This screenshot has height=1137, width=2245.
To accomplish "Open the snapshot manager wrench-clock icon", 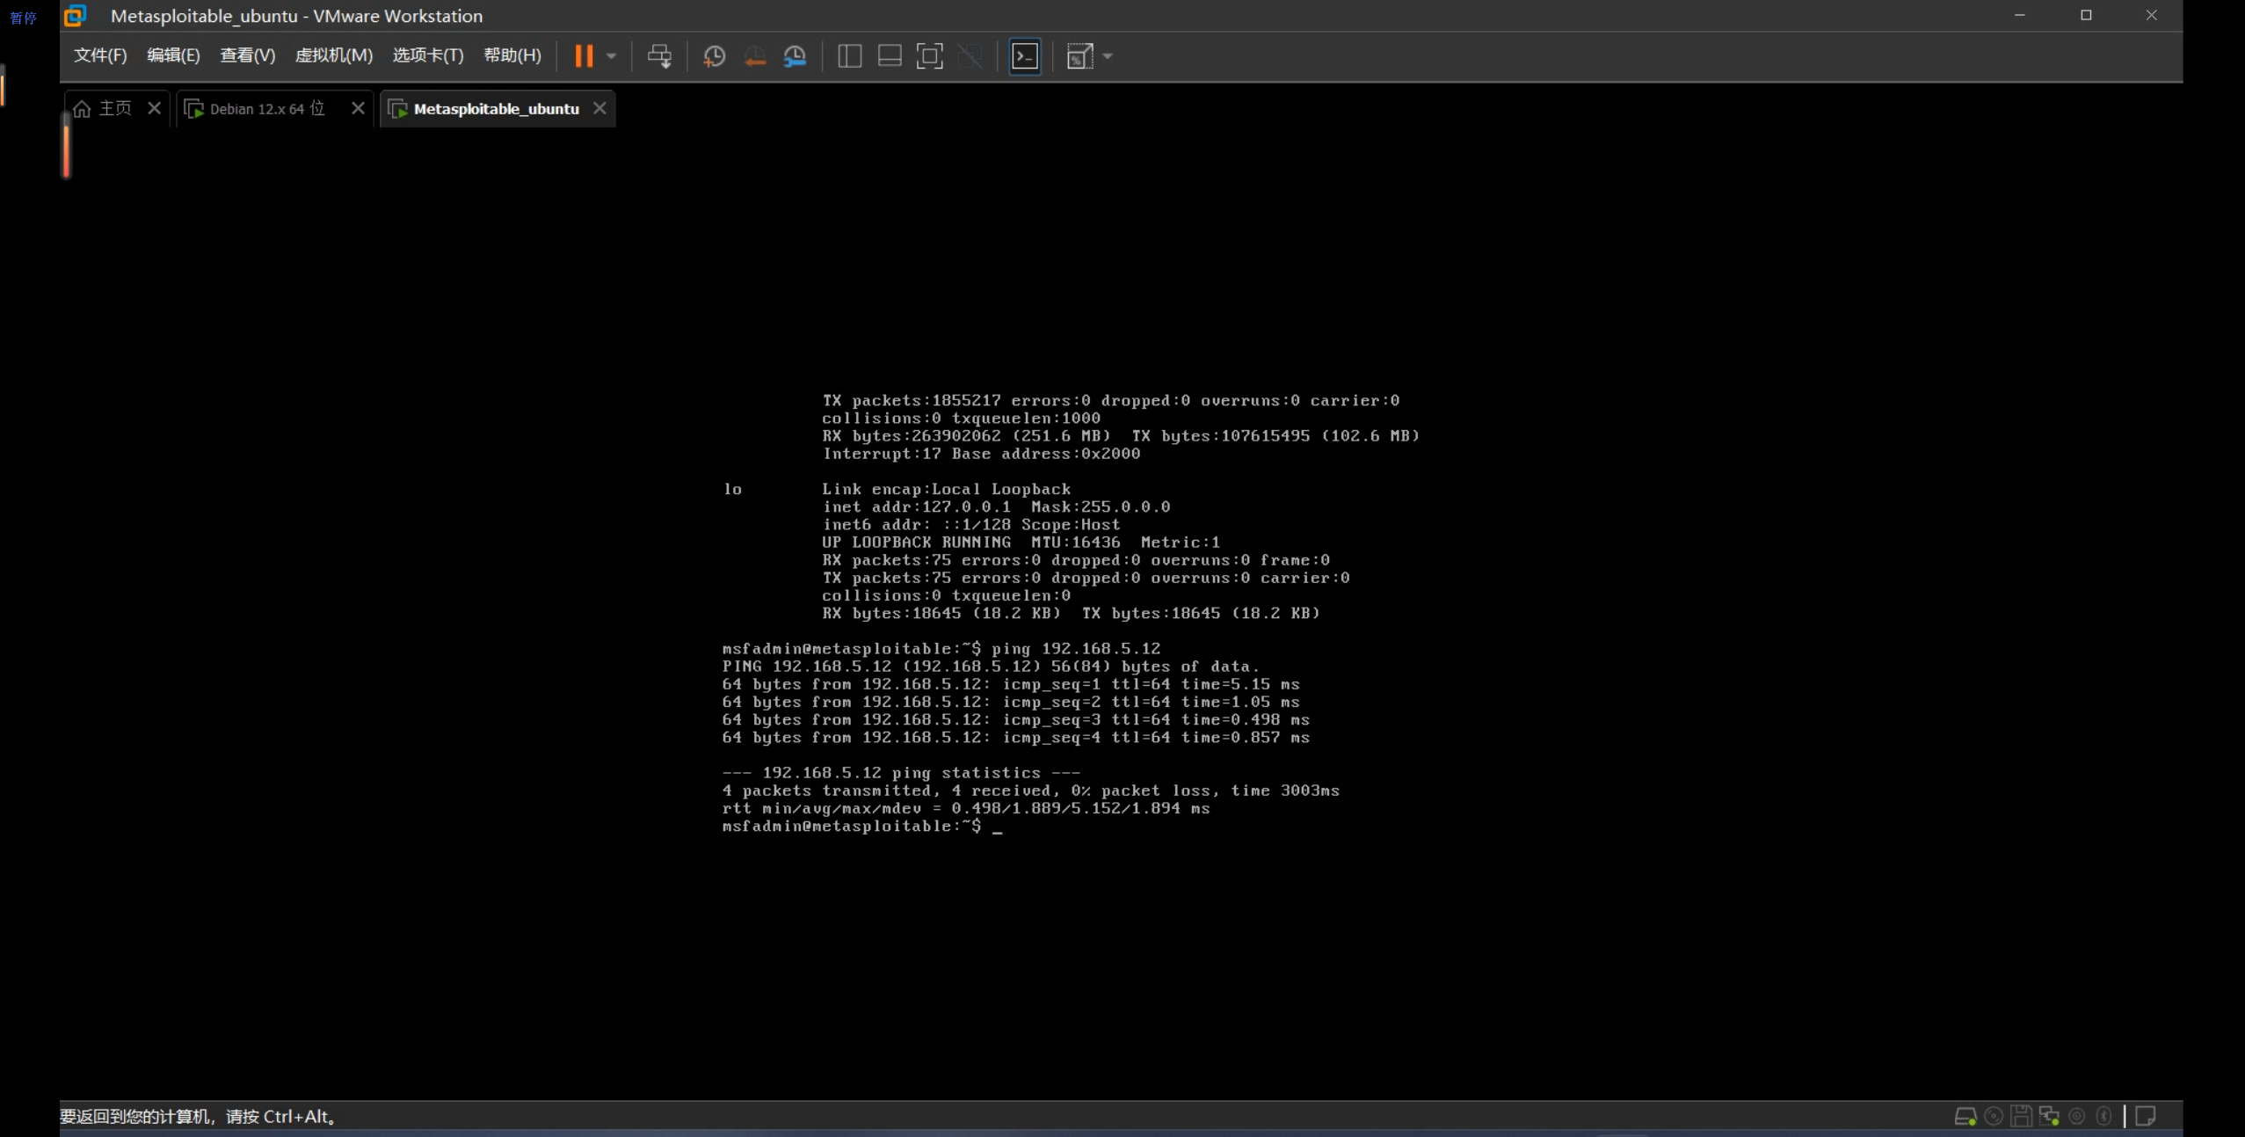I will coord(795,56).
